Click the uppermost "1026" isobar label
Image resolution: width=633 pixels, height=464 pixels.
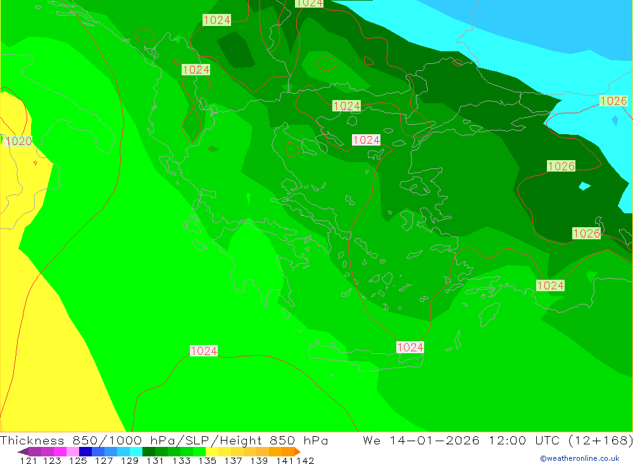[x=613, y=101]
